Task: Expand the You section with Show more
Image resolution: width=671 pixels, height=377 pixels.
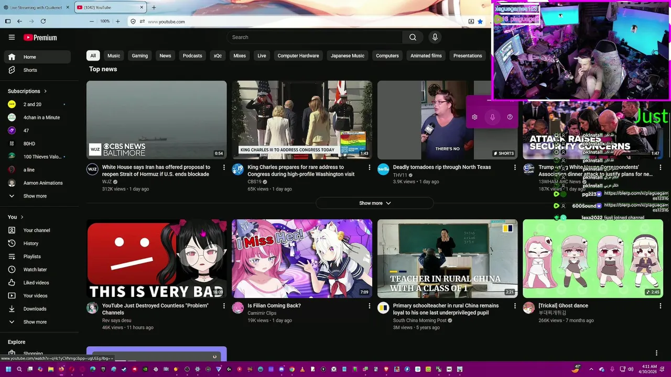Action: pos(37,322)
